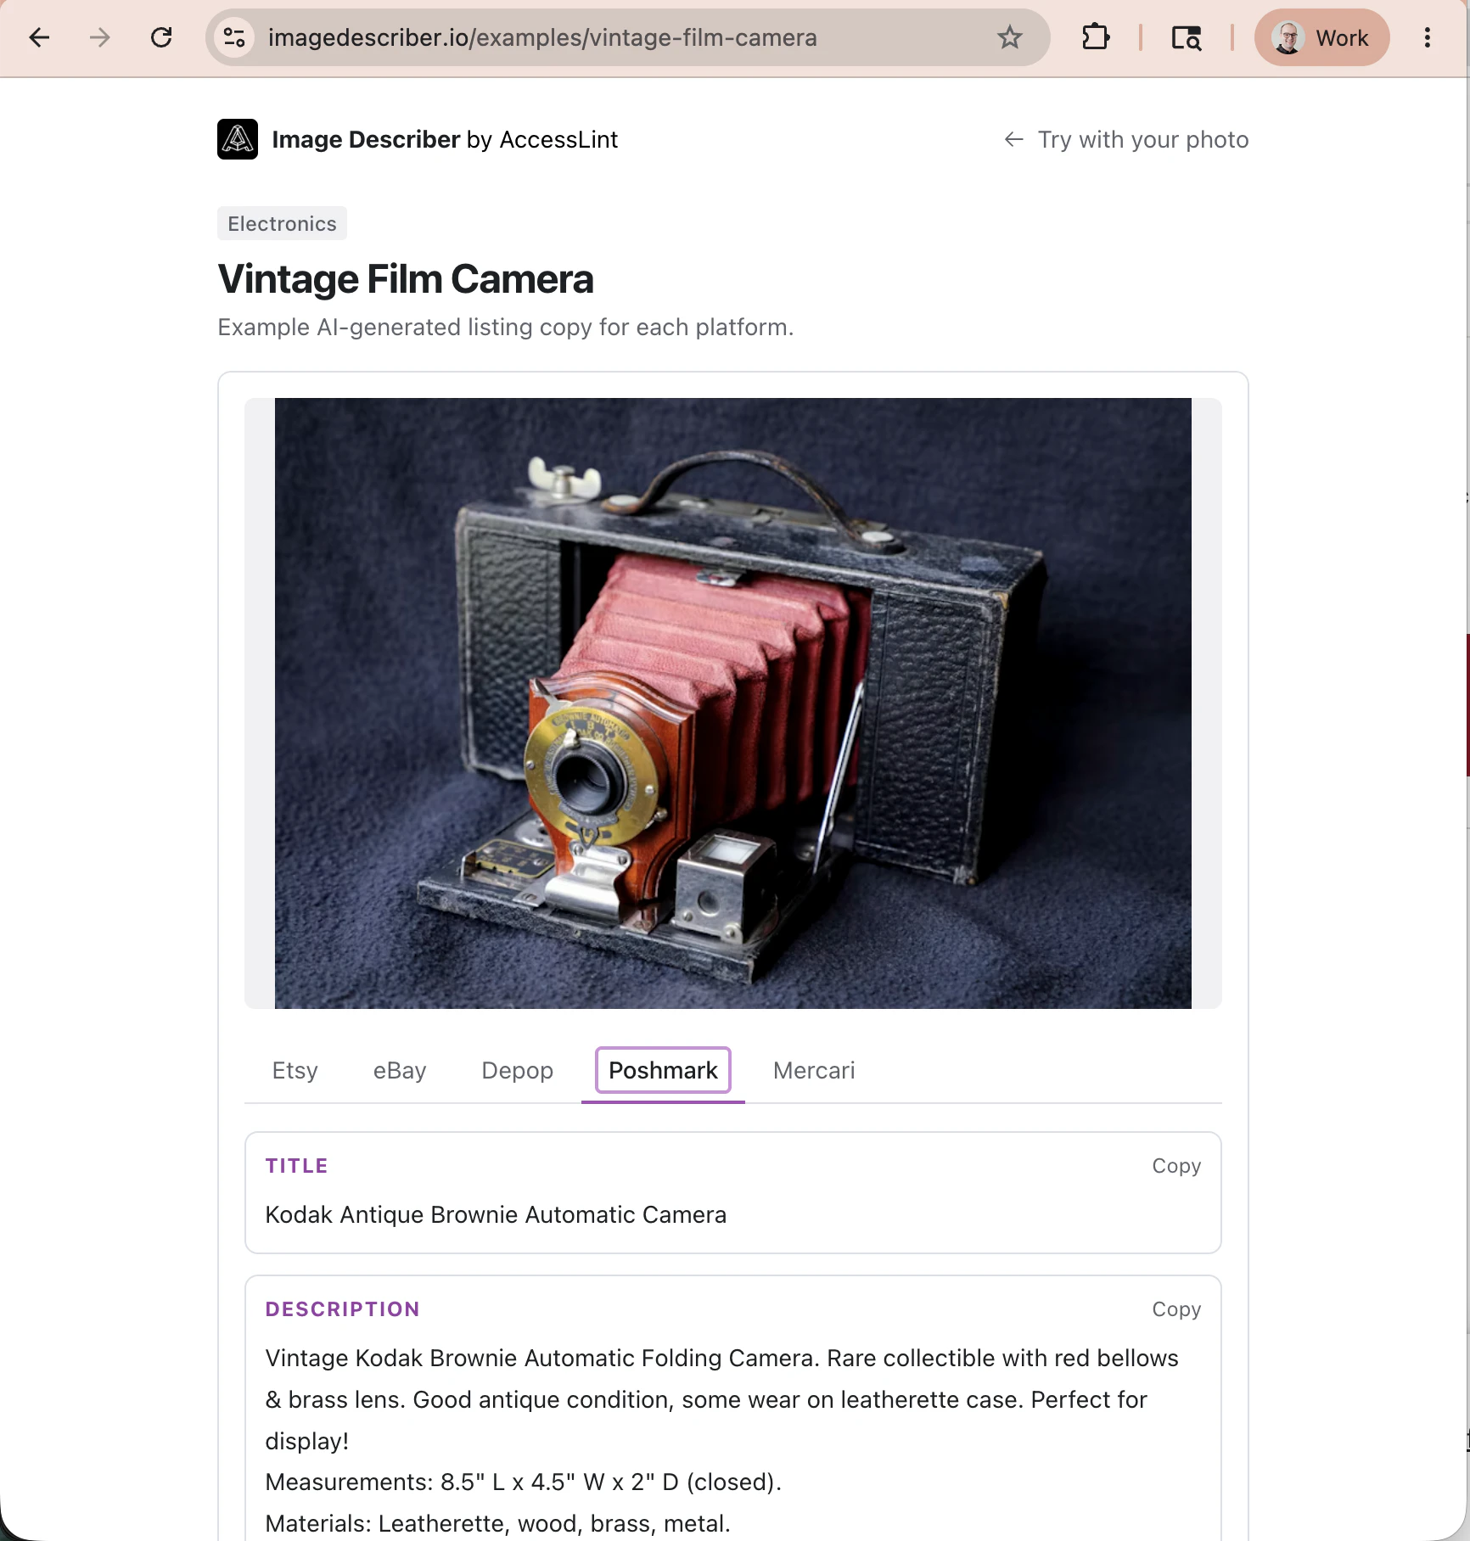Bookmark this page with the star icon
Viewport: 1470px width, 1541px height.
tap(1009, 37)
